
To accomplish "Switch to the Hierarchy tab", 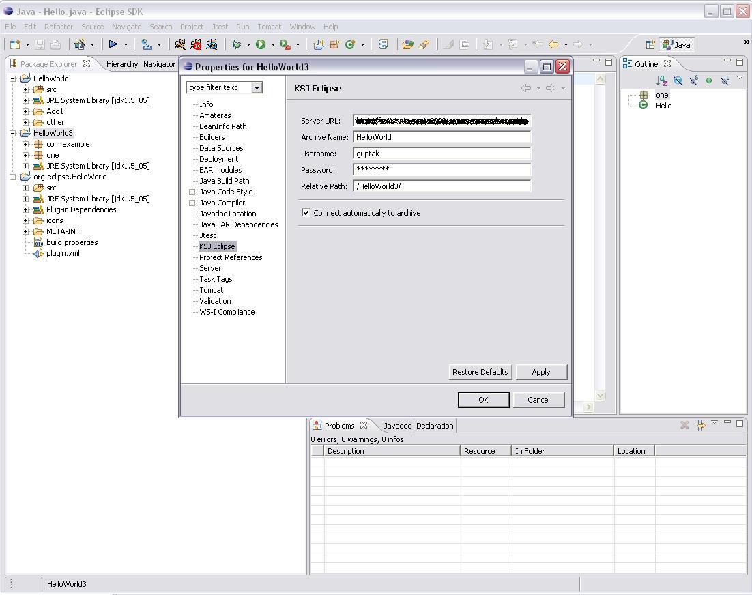I will pos(122,63).
